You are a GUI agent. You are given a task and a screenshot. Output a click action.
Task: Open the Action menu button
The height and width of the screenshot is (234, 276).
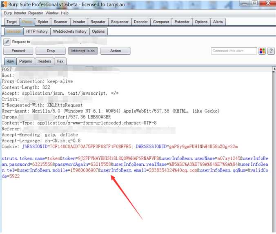pyautogui.click(x=116, y=51)
